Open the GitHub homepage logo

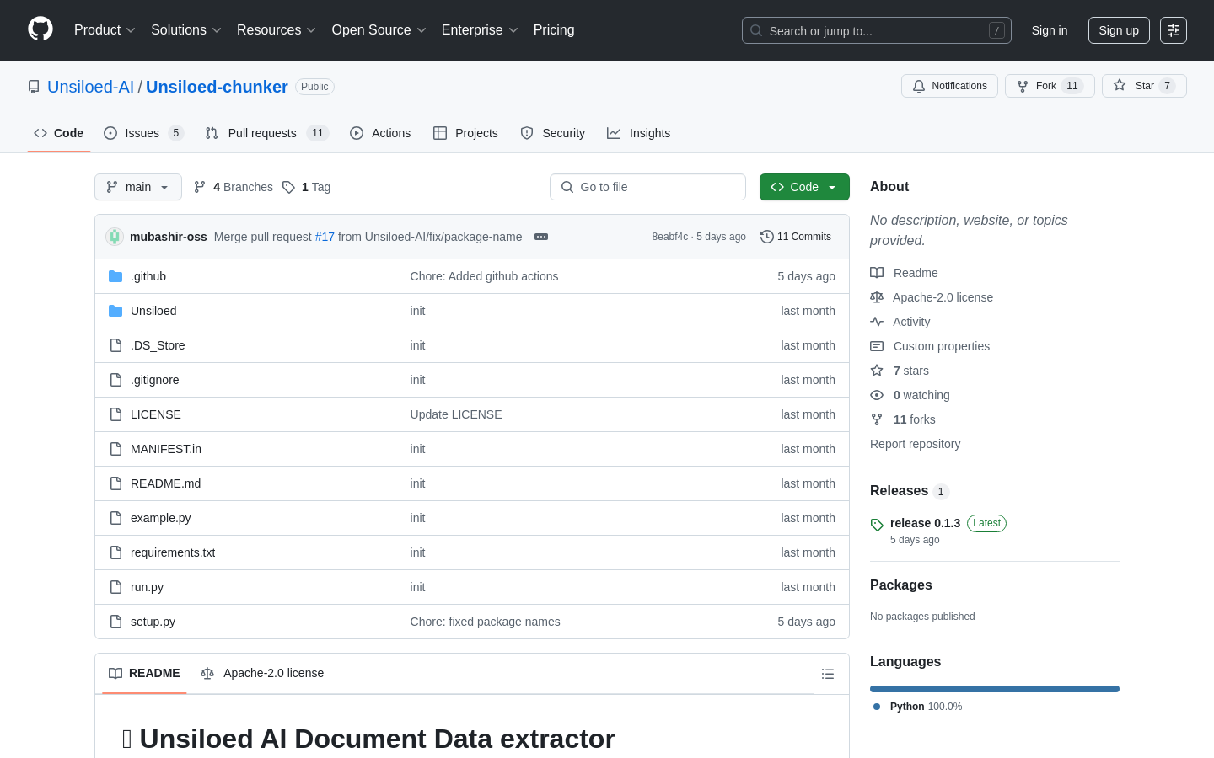tap(40, 29)
